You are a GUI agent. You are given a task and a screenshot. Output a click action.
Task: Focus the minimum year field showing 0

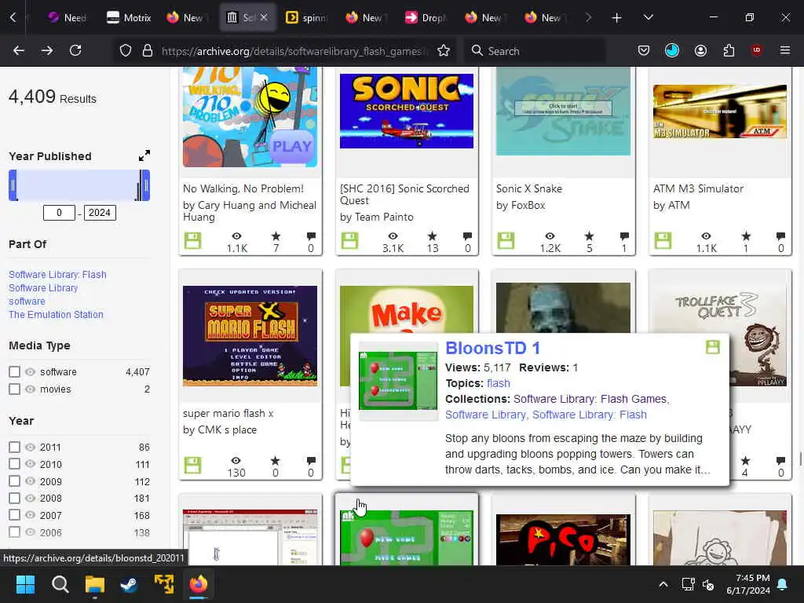coord(59,213)
